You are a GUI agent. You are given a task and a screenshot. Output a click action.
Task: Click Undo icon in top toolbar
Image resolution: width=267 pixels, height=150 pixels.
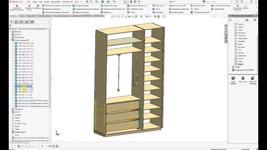114,2
